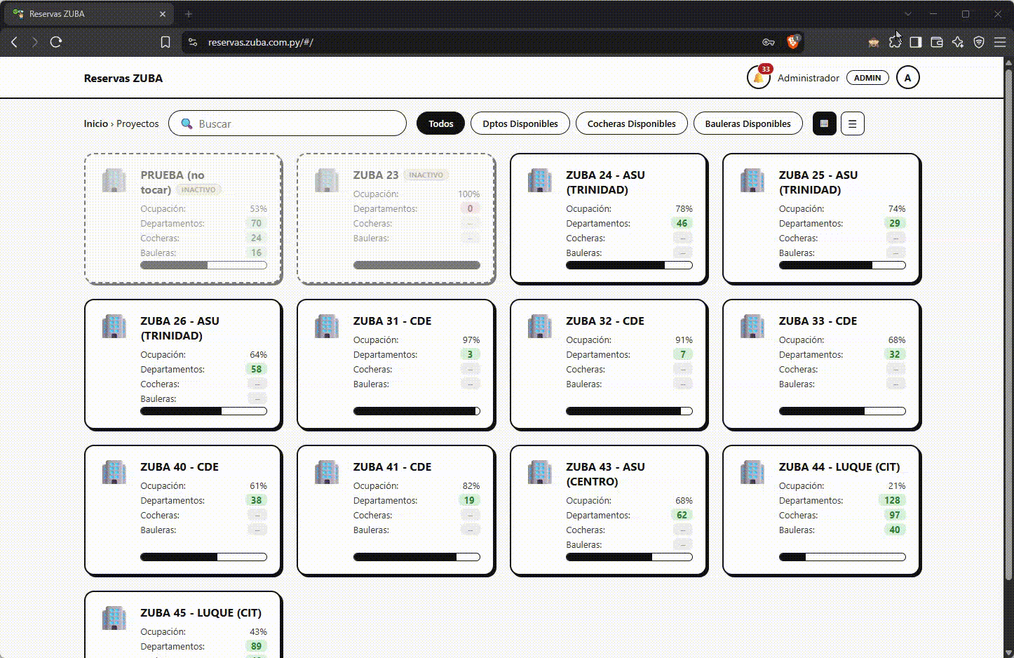The height and width of the screenshot is (658, 1014).
Task: Bookmark this page with bookmark icon
Action: [x=165, y=42]
